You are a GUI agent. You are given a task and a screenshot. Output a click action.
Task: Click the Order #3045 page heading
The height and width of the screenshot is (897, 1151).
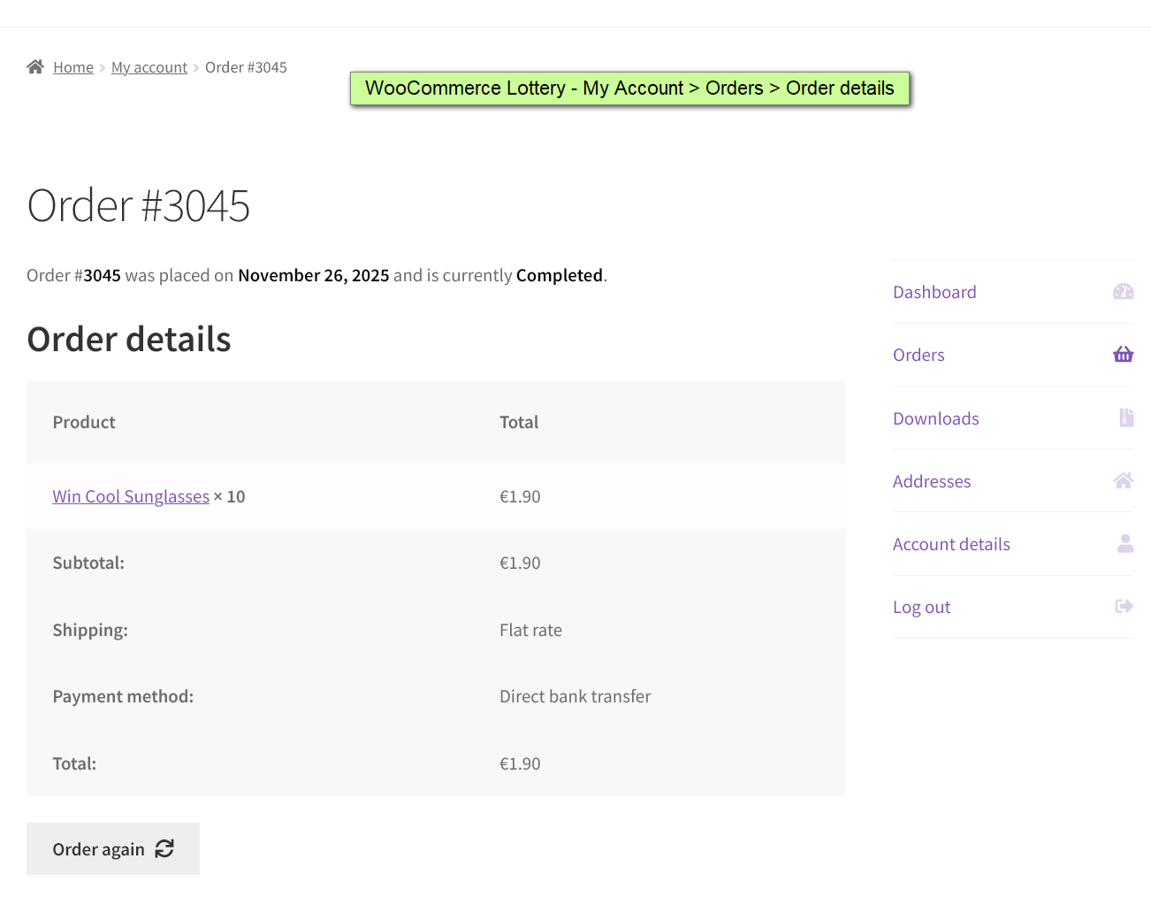139,206
